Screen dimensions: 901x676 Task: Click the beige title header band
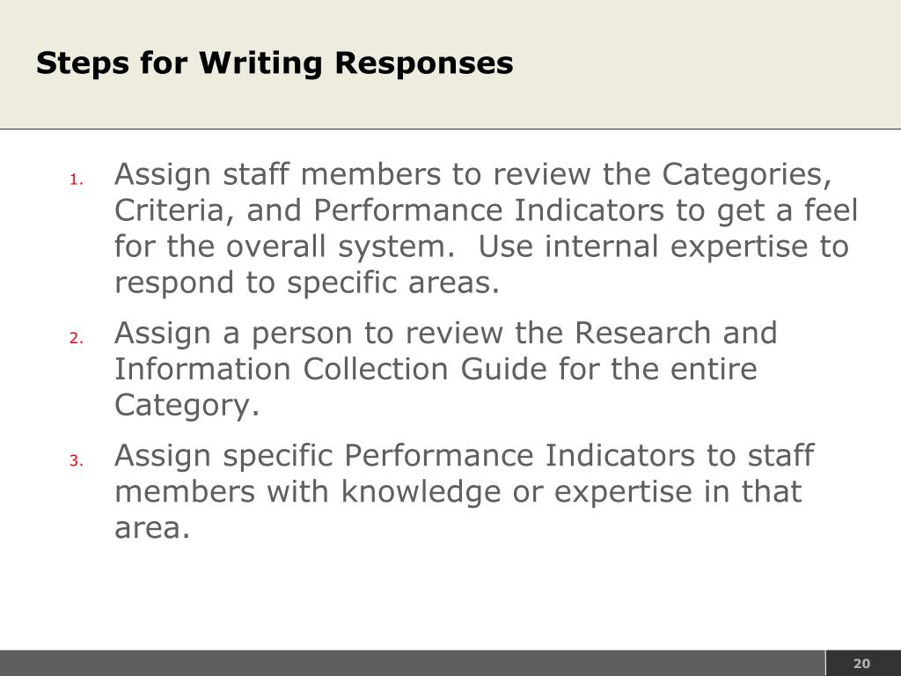click(x=450, y=63)
